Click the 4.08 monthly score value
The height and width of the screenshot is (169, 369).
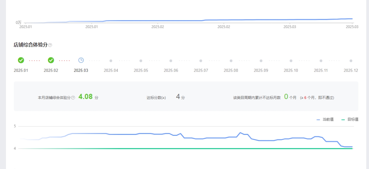click(x=85, y=97)
